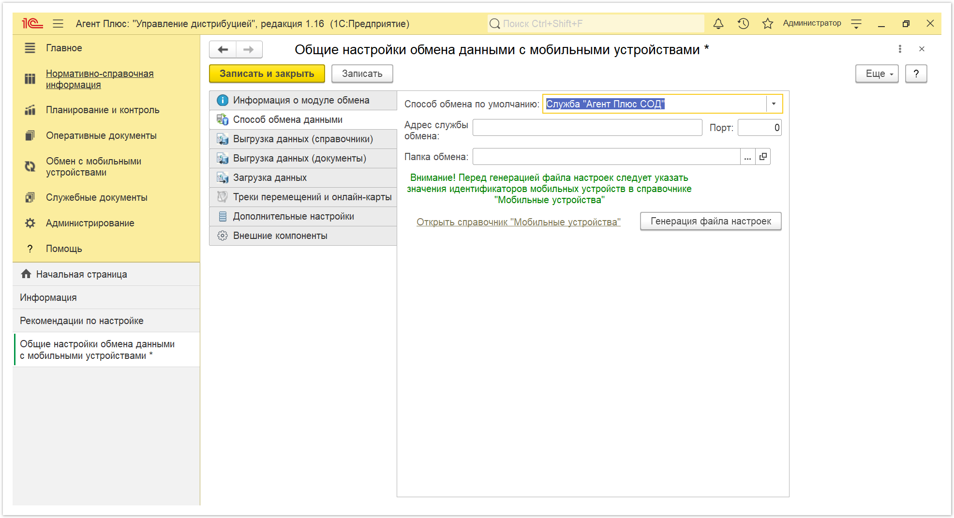Open Дополнительные настройки page
This screenshot has width=954, height=518.
pyautogui.click(x=303, y=216)
